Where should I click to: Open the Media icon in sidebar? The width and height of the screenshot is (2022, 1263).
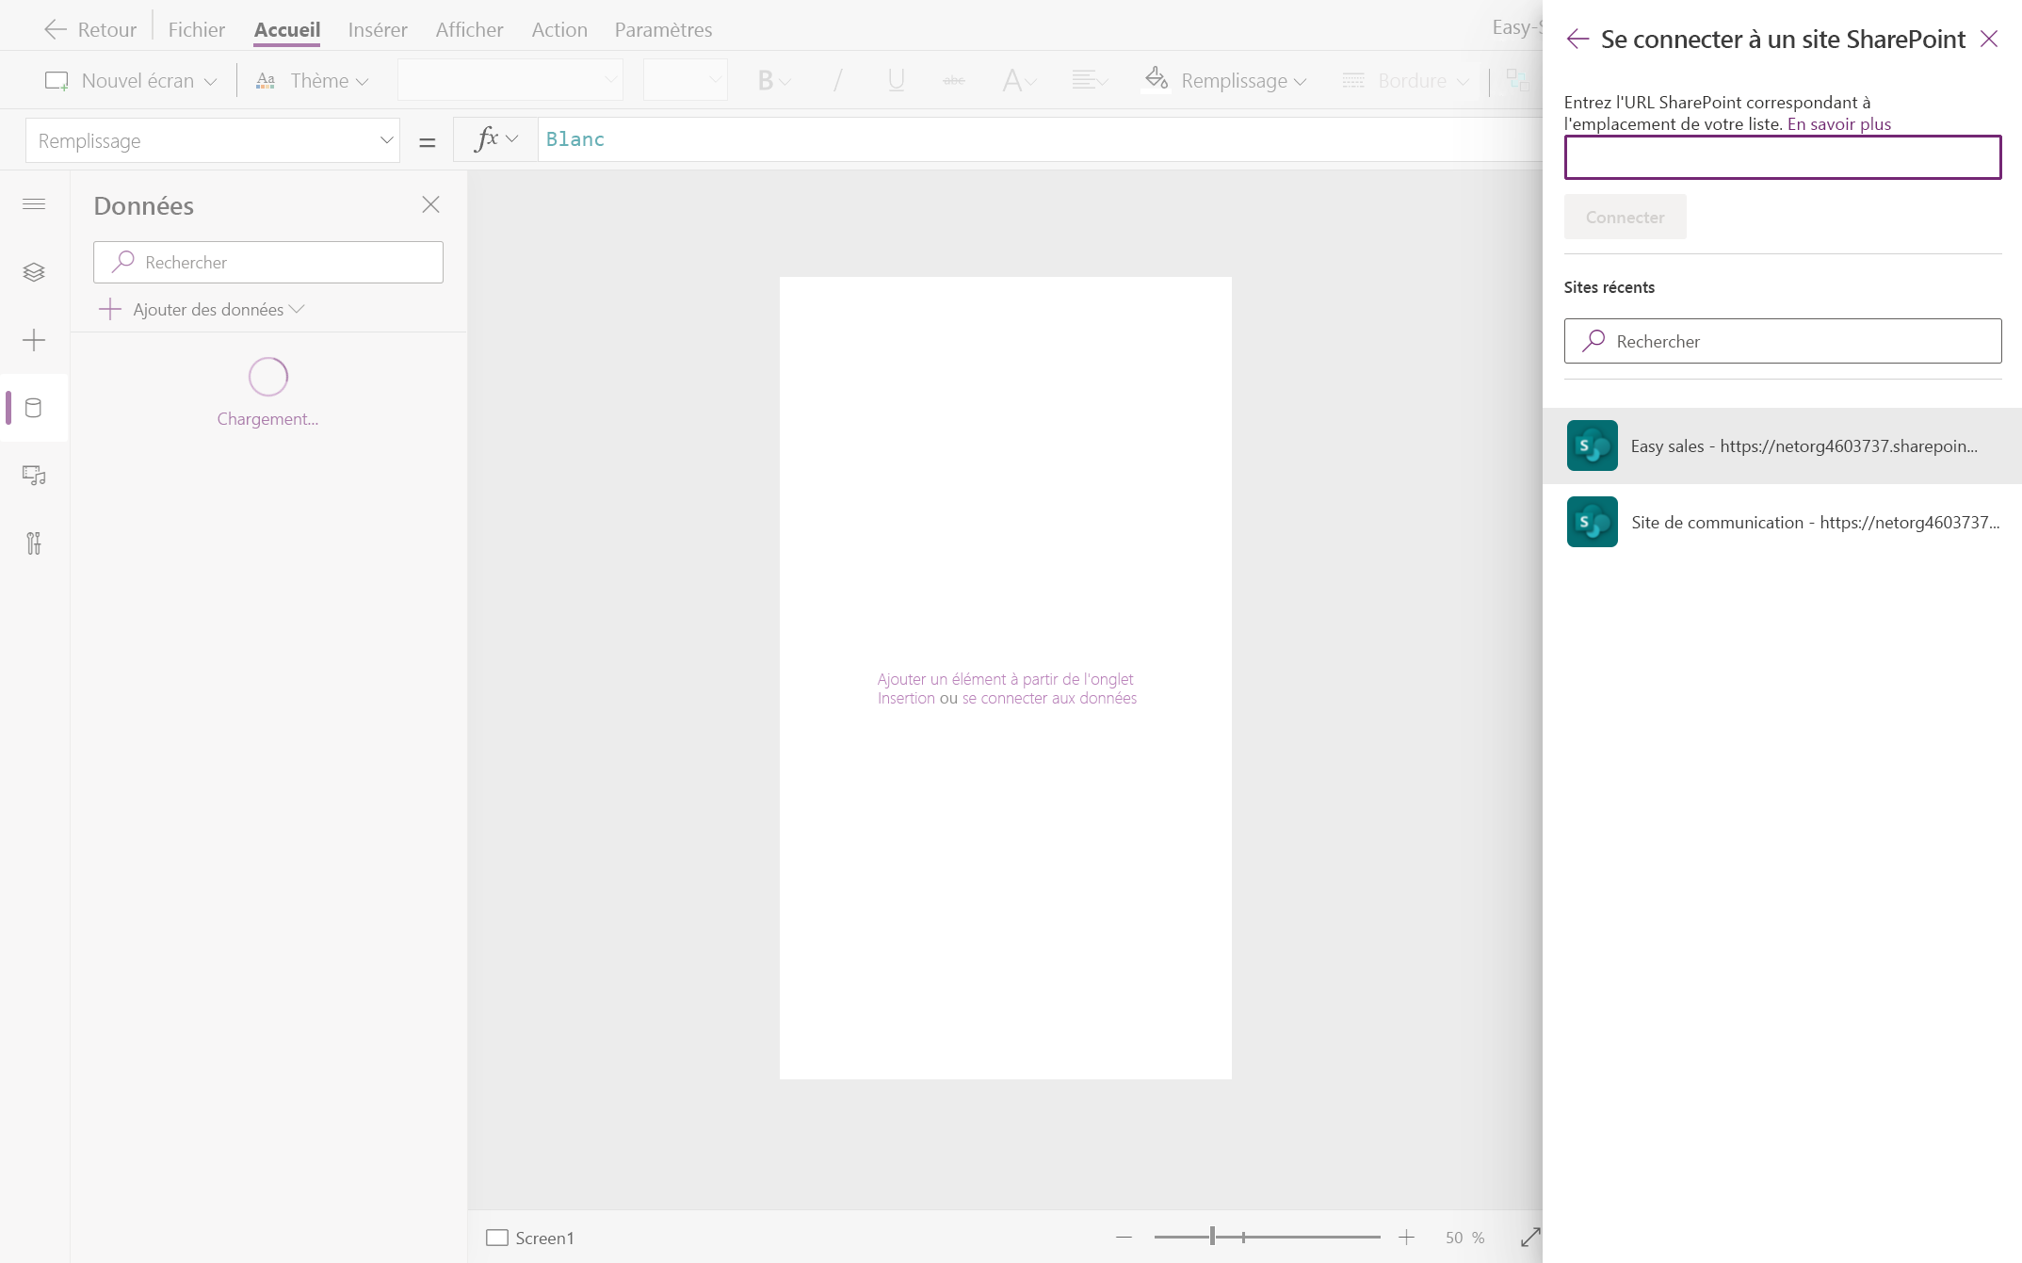point(34,476)
